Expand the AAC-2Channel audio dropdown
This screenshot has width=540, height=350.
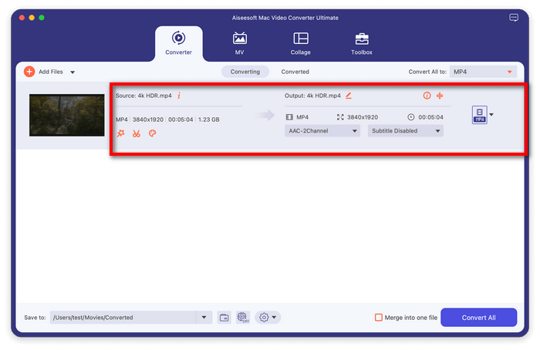point(322,131)
